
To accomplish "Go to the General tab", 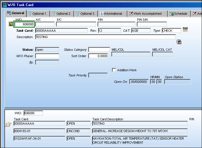I will coord(16,13).
